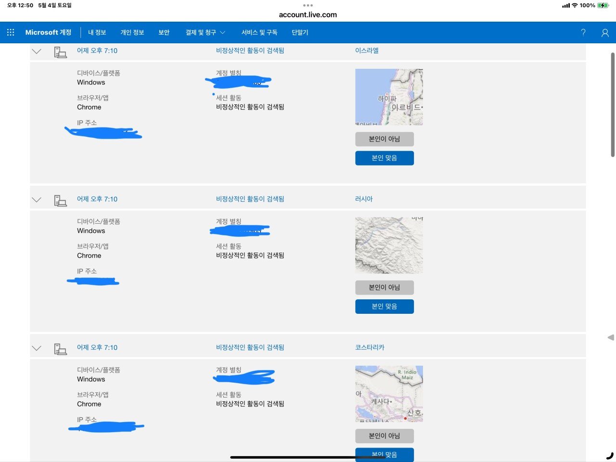Click the device icon in the Israel activity row
Viewport: 616px width, 462px height.
[x=60, y=52]
